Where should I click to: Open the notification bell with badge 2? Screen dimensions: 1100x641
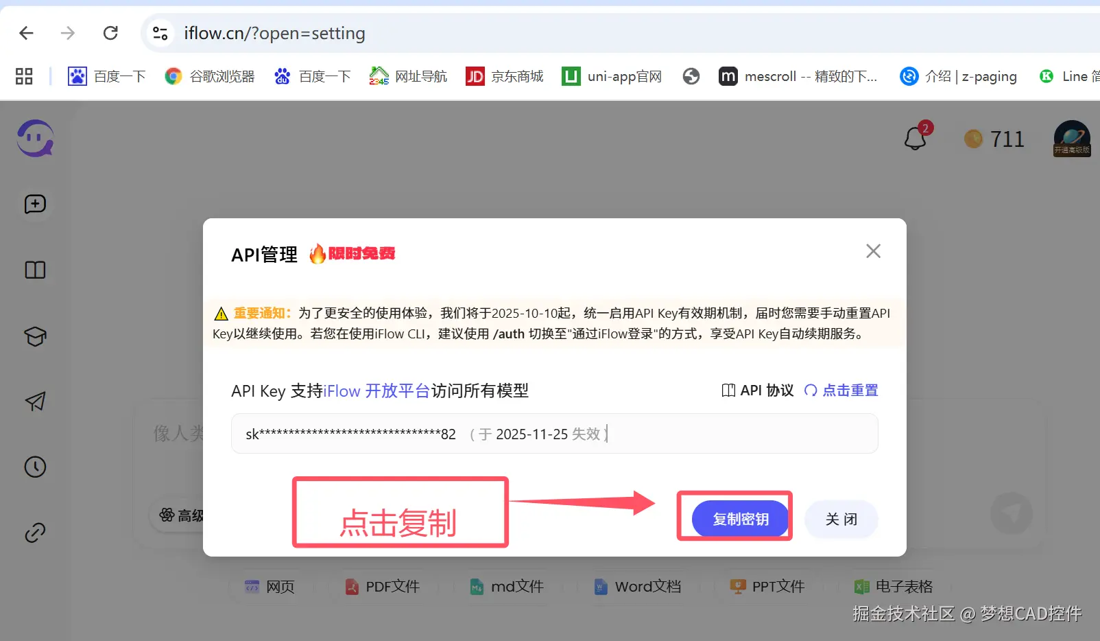[916, 138]
